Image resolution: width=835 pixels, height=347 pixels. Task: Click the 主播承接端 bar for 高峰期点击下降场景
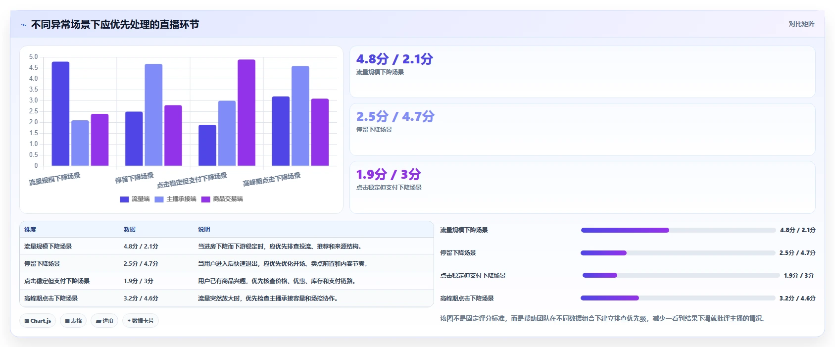(x=300, y=116)
